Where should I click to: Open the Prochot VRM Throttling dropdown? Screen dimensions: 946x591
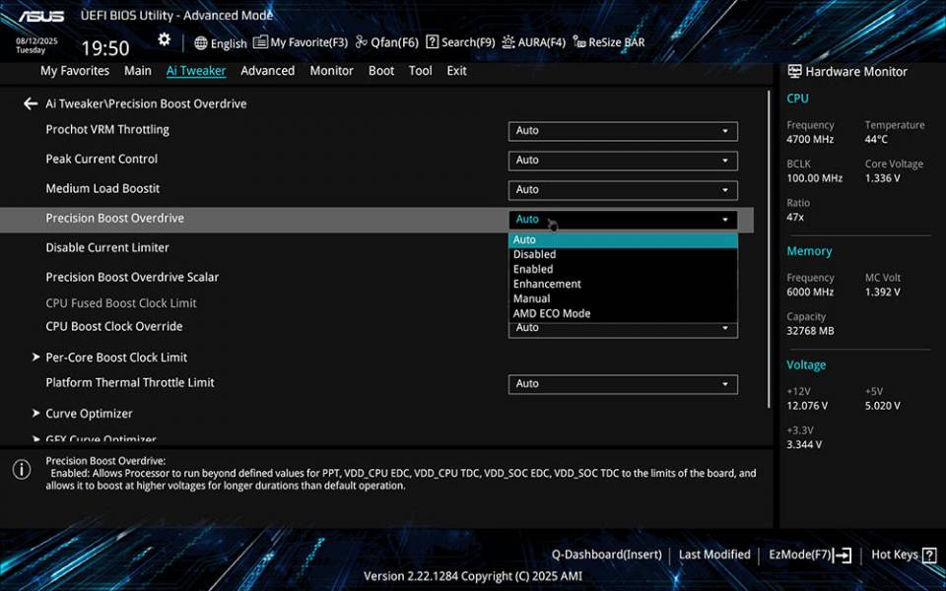[x=623, y=130]
